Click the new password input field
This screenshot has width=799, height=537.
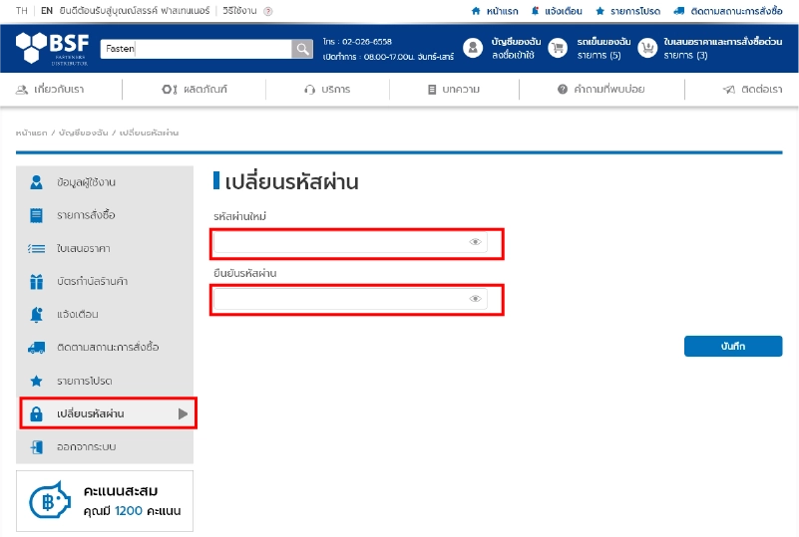point(339,242)
